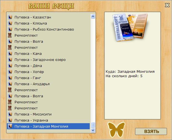Click the brochure icon beside Путевка - Кама
Image resolution: width=172 pixels, height=140 pixels.
pyautogui.click(x=10, y=53)
